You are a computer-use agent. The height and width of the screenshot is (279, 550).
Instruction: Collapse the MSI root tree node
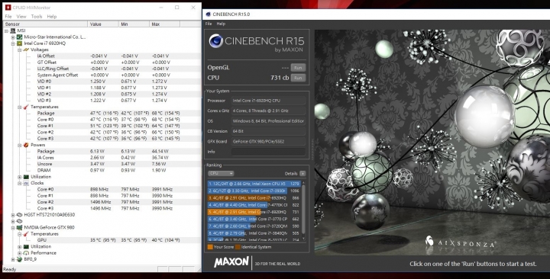click(x=6, y=30)
